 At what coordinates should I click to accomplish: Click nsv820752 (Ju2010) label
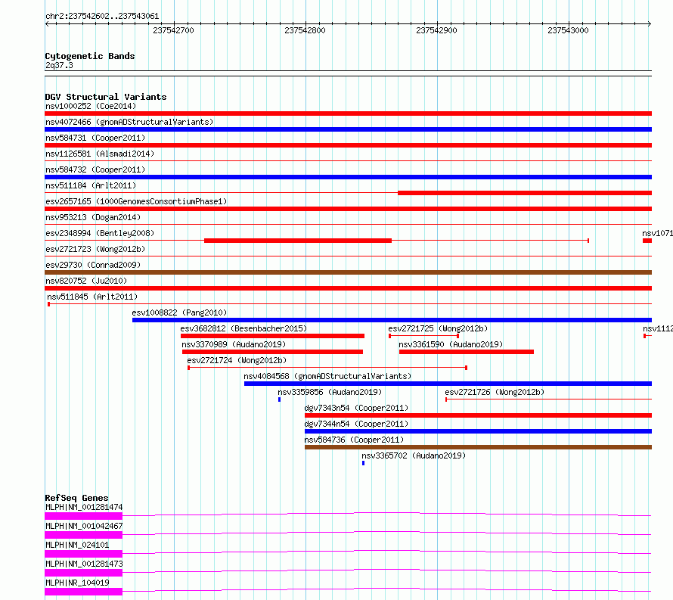[x=86, y=281]
